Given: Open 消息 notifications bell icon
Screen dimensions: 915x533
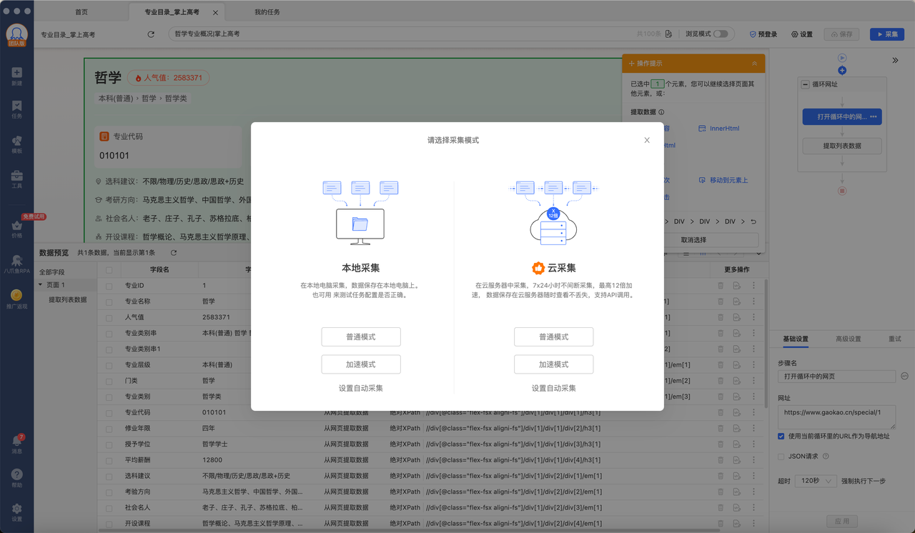Looking at the screenshot, I should 16,442.
